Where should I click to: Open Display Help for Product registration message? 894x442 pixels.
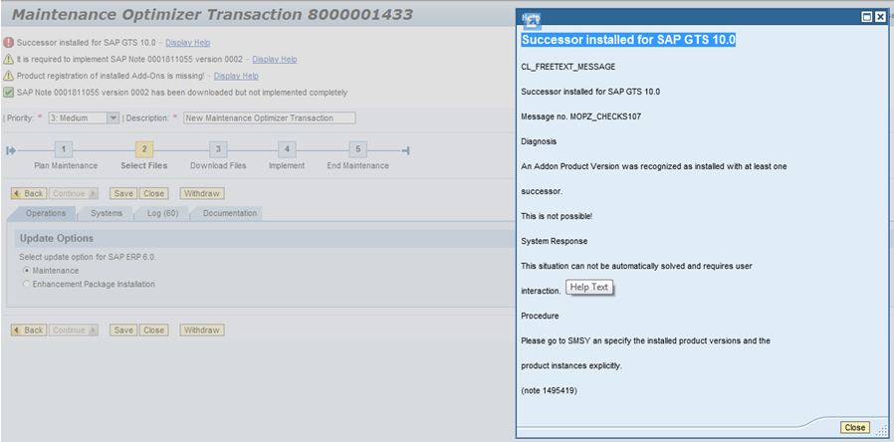[236, 76]
